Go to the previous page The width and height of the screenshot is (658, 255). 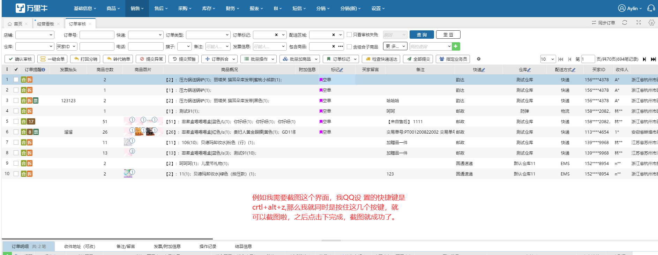coord(570,59)
